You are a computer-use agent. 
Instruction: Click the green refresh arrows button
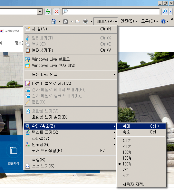click(48, 12)
